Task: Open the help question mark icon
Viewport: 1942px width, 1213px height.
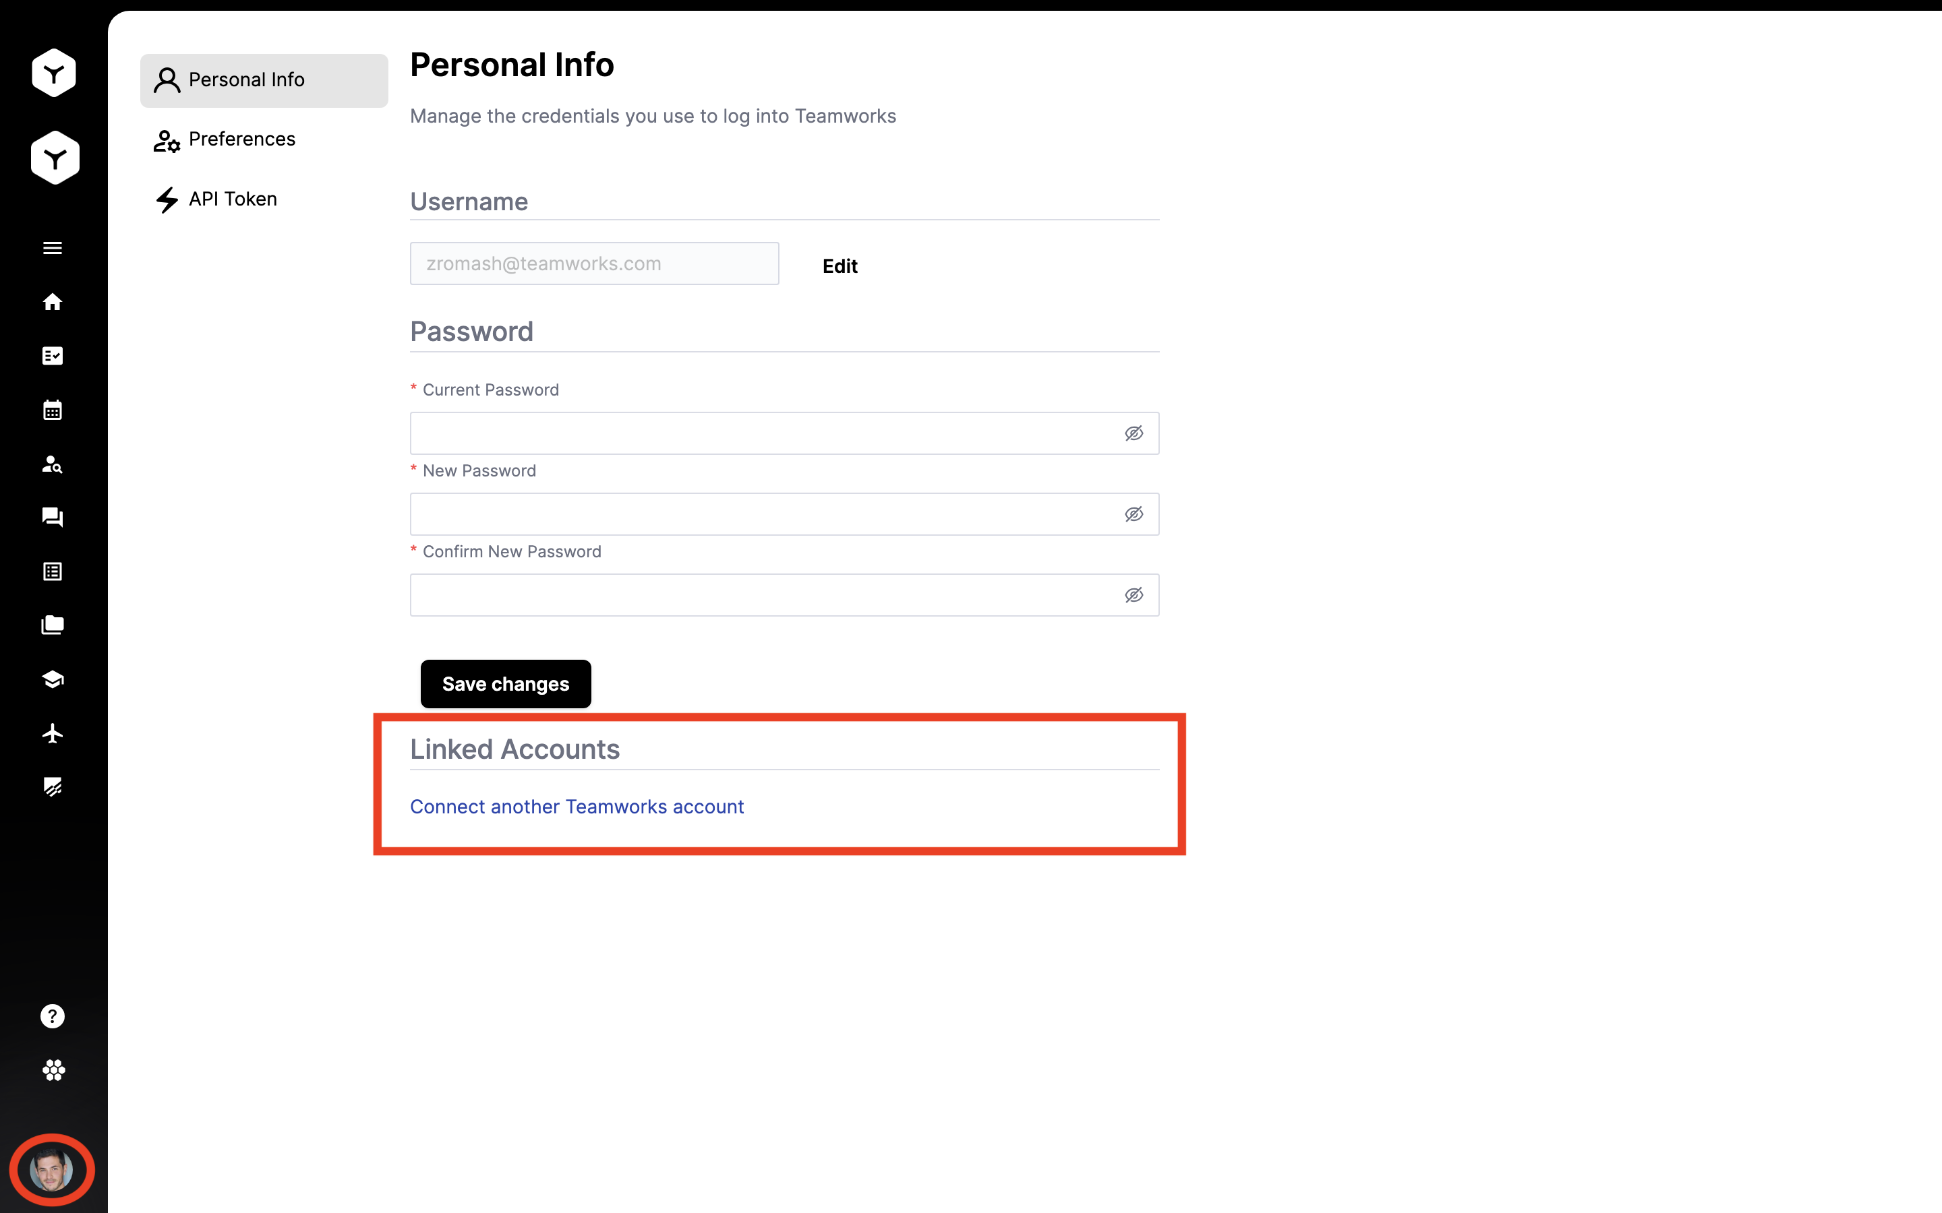Action: click(x=51, y=1016)
